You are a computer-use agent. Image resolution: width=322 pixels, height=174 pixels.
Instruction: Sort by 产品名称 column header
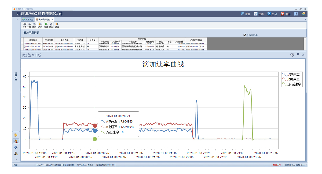[133, 42]
